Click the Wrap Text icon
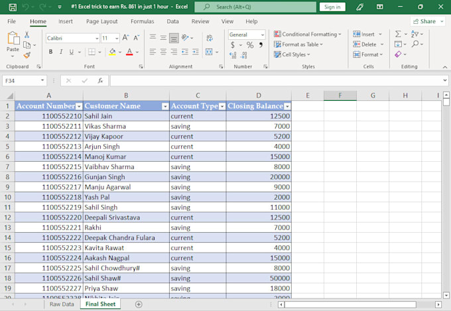The image size is (451, 311). (x=210, y=38)
